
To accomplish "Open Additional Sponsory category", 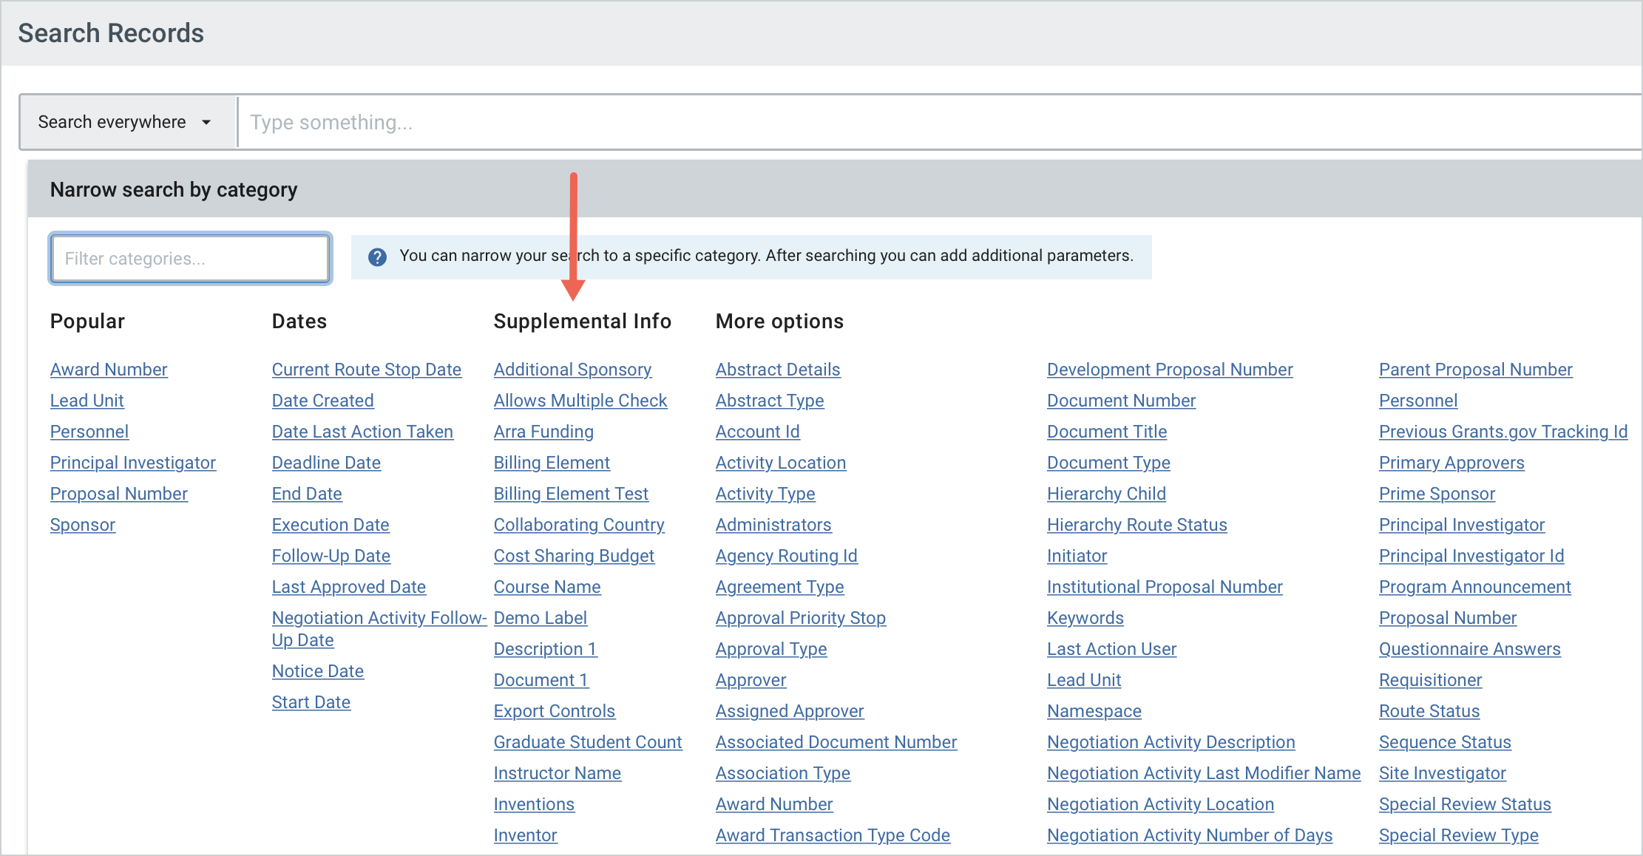I will [x=573, y=370].
